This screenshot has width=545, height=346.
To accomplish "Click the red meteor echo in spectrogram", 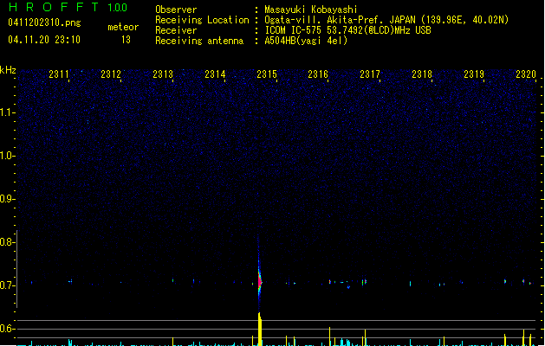I will tap(259, 281).
